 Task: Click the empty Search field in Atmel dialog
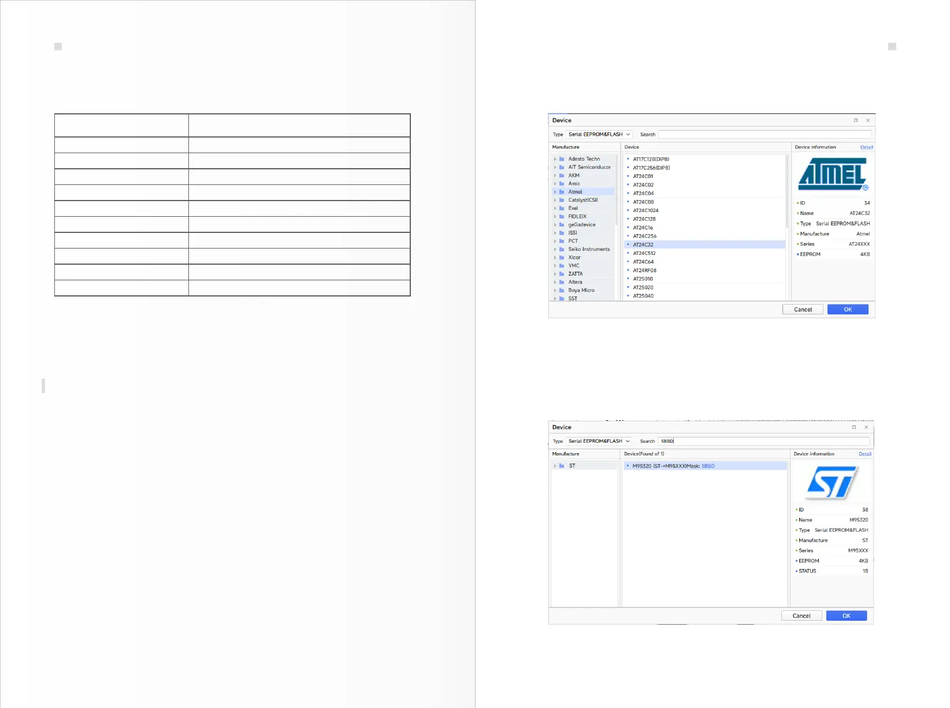click(x=765, y=134)
